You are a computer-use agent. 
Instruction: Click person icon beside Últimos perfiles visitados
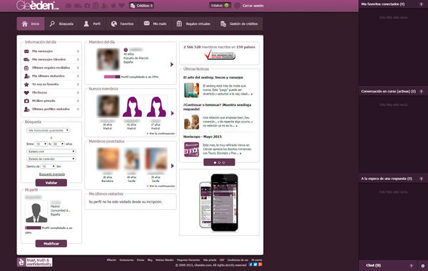coord(26,109)
